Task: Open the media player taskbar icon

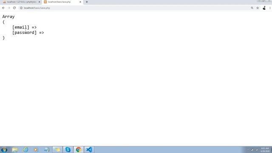Action: (x=36, y=150)
